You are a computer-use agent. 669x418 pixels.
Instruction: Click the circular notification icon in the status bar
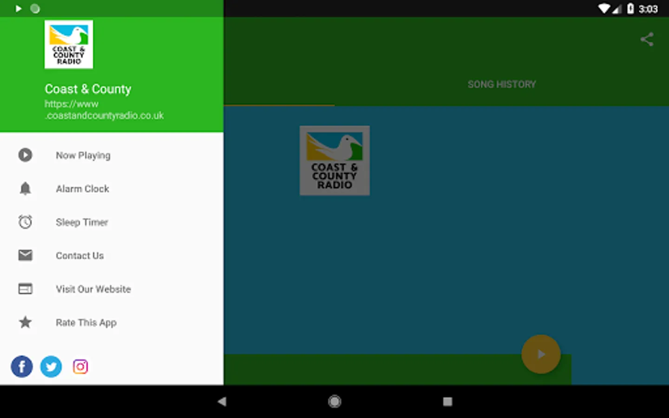pos(35,8)
